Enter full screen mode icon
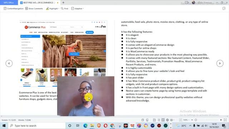Image resolution: width=229 pixels, height=129 pixels. click(225, 120)
